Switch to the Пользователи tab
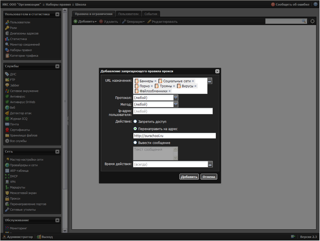Screen dimensions: 320x241 pos(128,14)
